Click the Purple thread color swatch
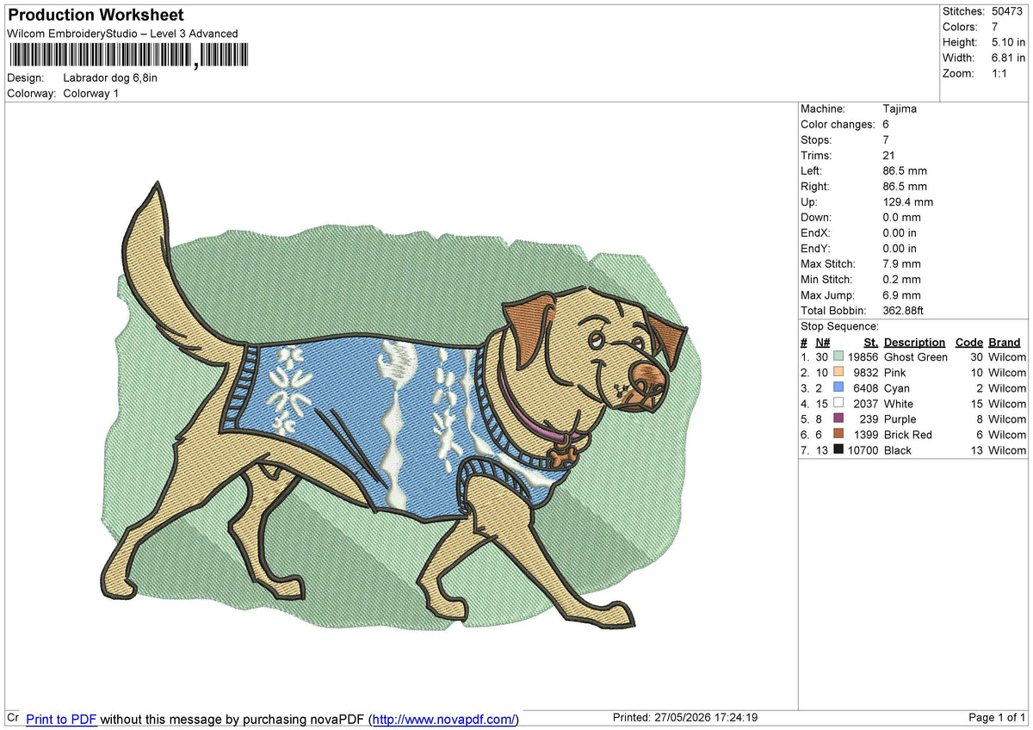The image size is (1033, 730). click(838, 419)
